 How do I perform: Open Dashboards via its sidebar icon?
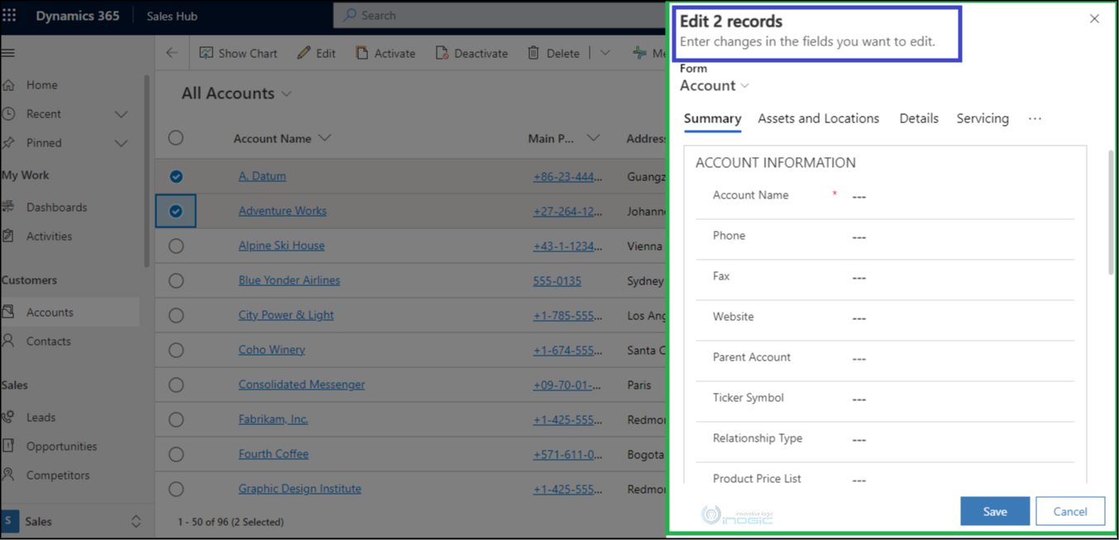tap(8, 207)
